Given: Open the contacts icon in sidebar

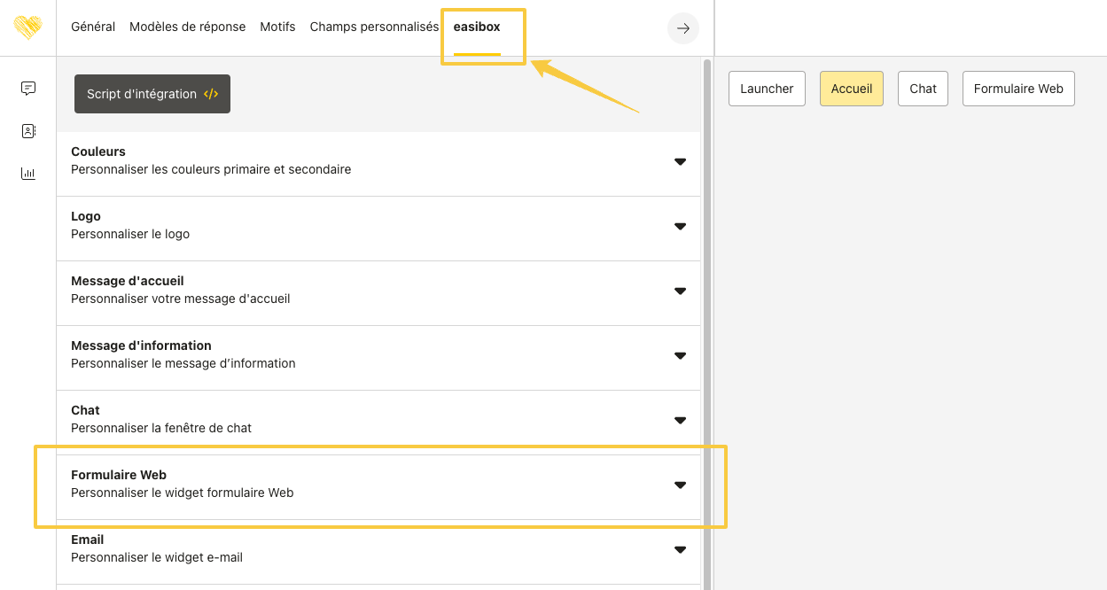Looking at the screenshot, I should pos(28,131).
